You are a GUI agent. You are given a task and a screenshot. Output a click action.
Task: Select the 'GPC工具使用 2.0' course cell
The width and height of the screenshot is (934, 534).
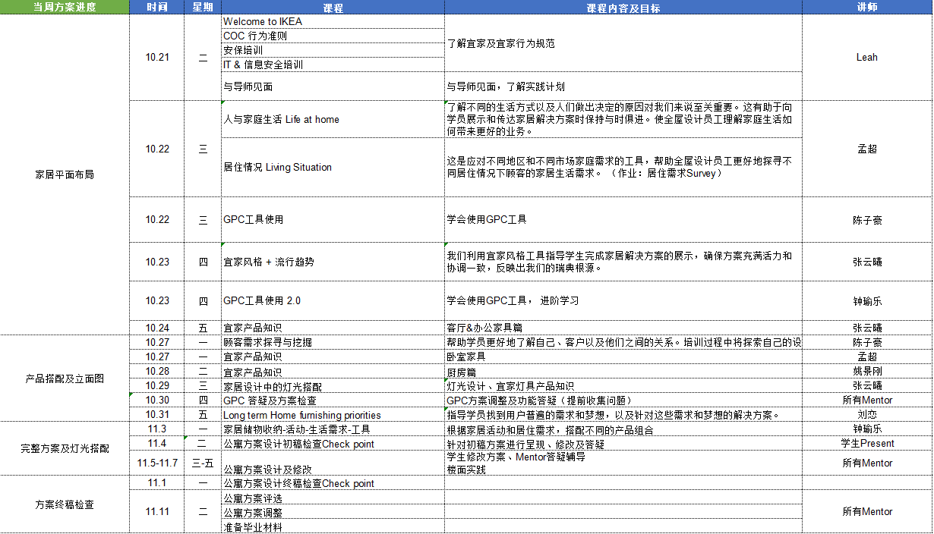pos(333,300)
